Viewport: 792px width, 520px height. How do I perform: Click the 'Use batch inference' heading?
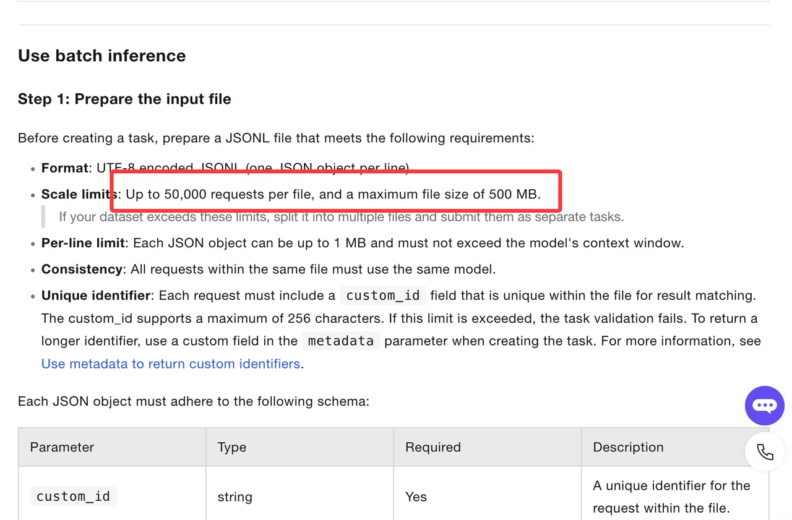click(x=102, y=56)
